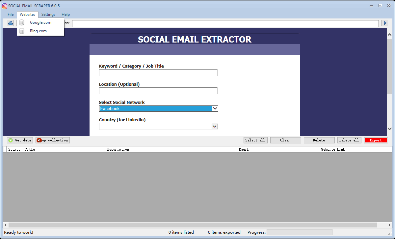The height and width of the screenshot is (239, 395).
Task: Click the Delete all button
Action: (x=349, y=140)
